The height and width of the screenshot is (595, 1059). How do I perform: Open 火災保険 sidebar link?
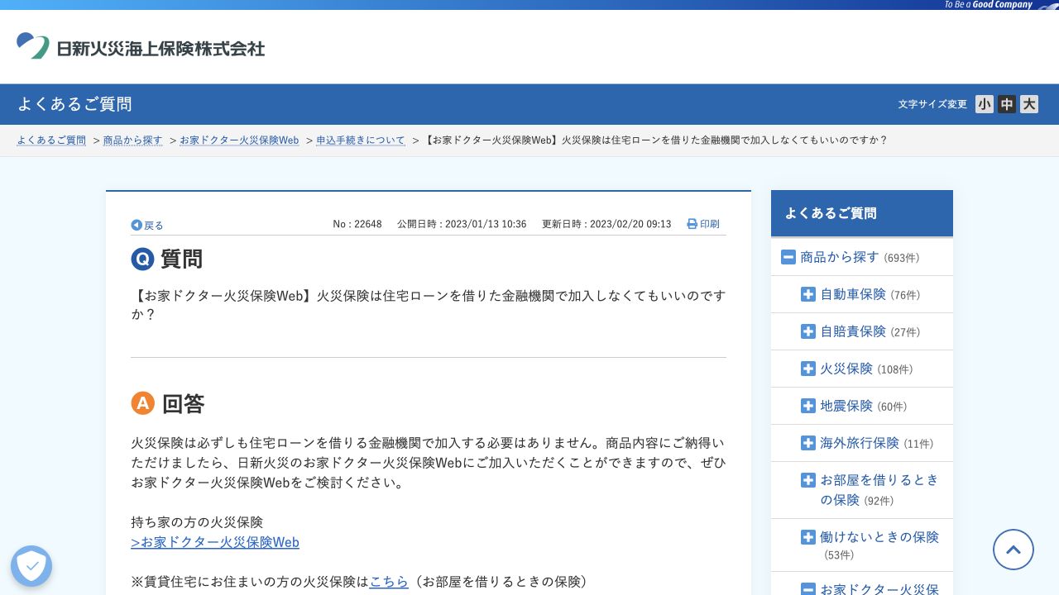pyautogui.click(x=846, y=369)
